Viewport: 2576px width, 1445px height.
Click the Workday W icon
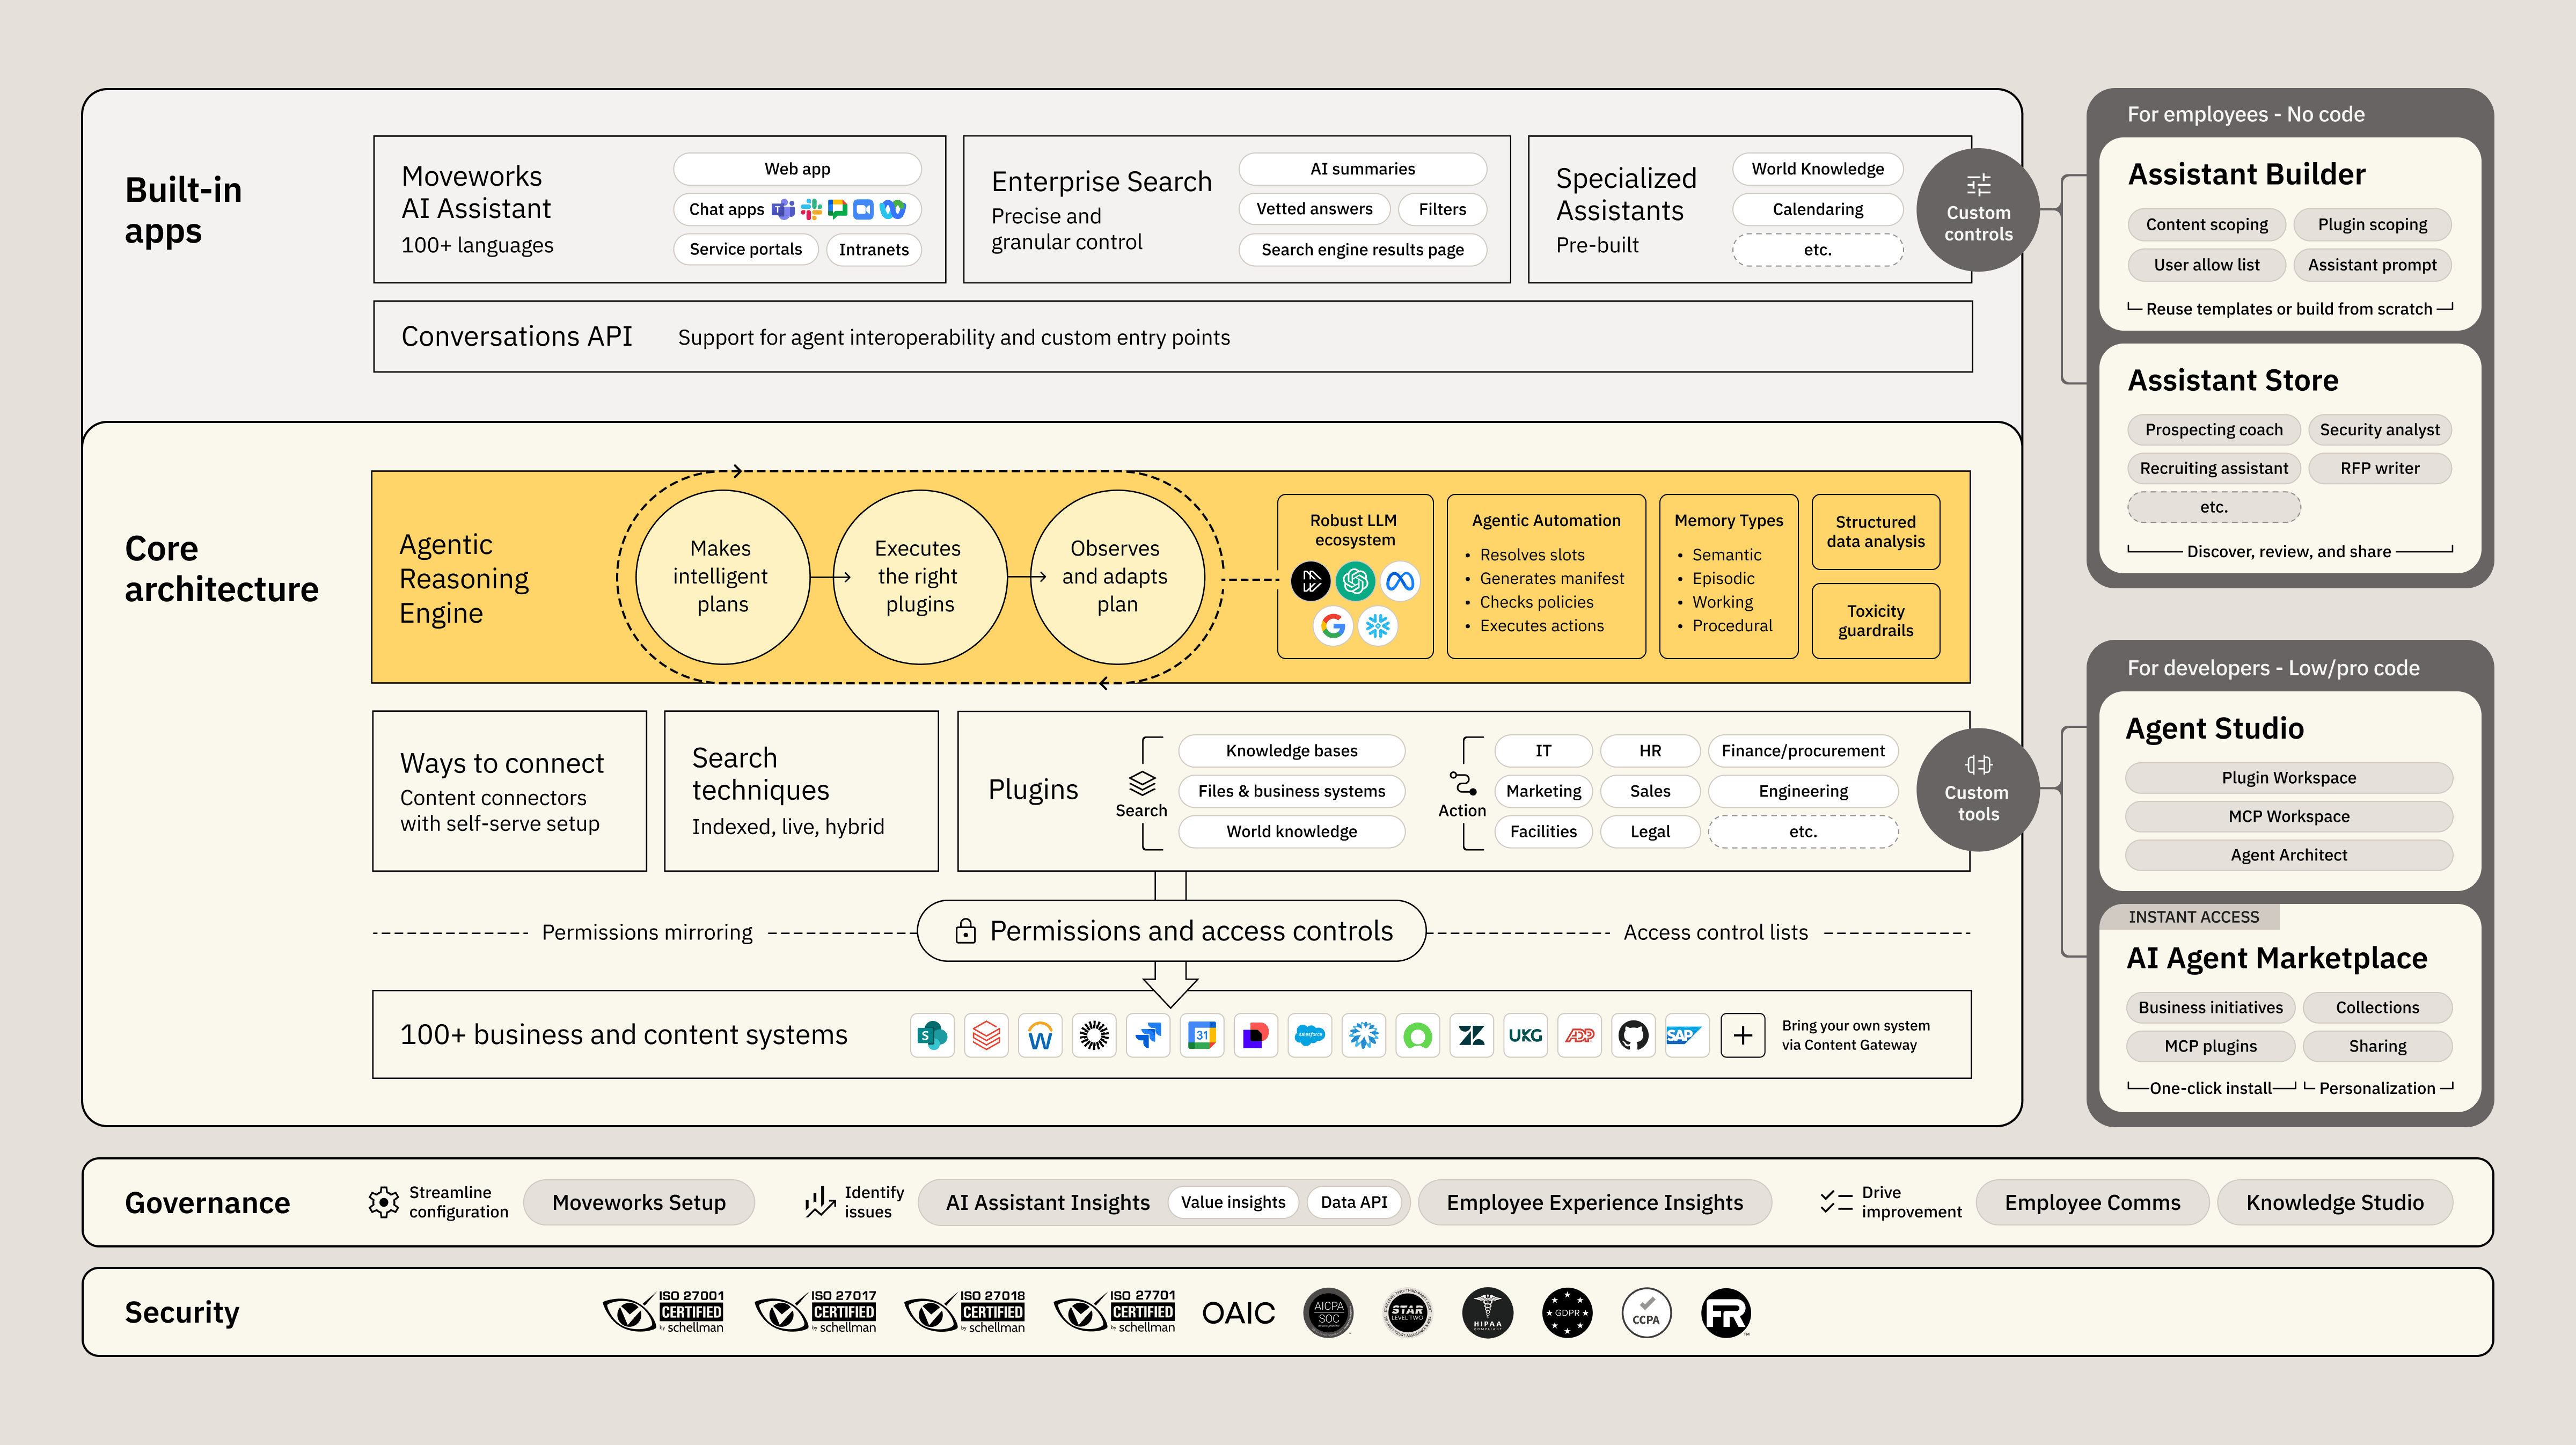pyautogui.click(x=1040, y=1035)
